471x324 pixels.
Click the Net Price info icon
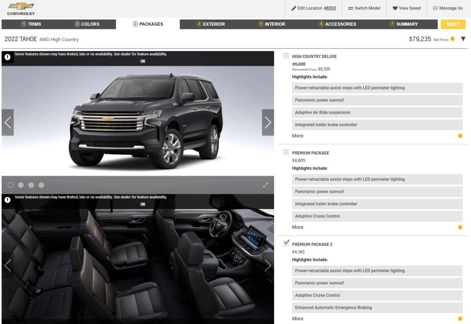[x=452, y=39]
